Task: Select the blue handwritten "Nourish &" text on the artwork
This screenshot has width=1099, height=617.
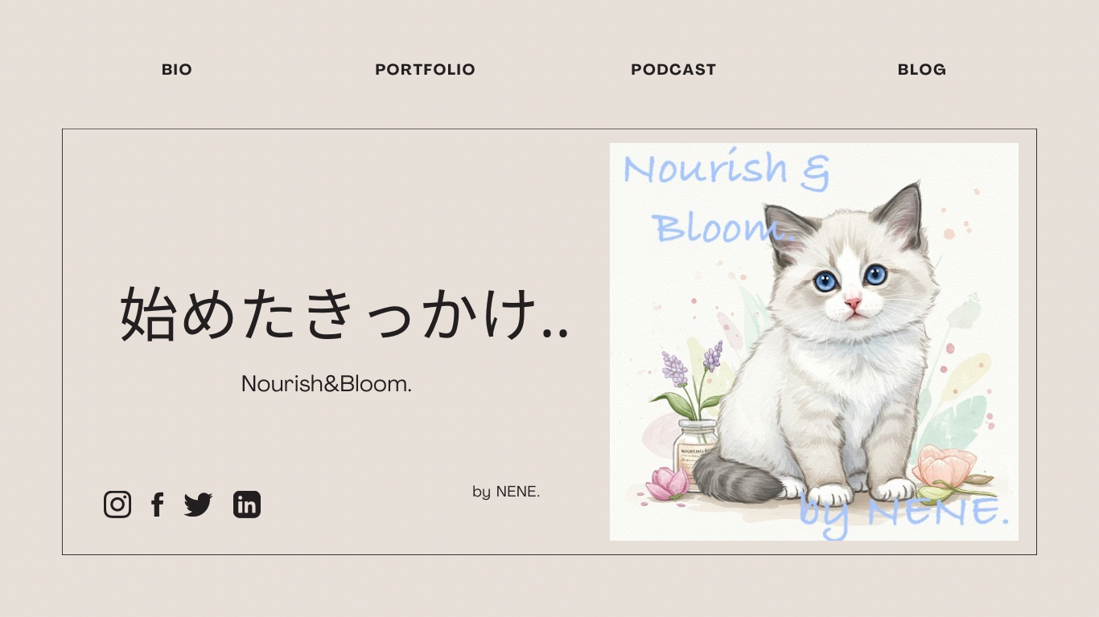Action: click(x=726, y=170)
